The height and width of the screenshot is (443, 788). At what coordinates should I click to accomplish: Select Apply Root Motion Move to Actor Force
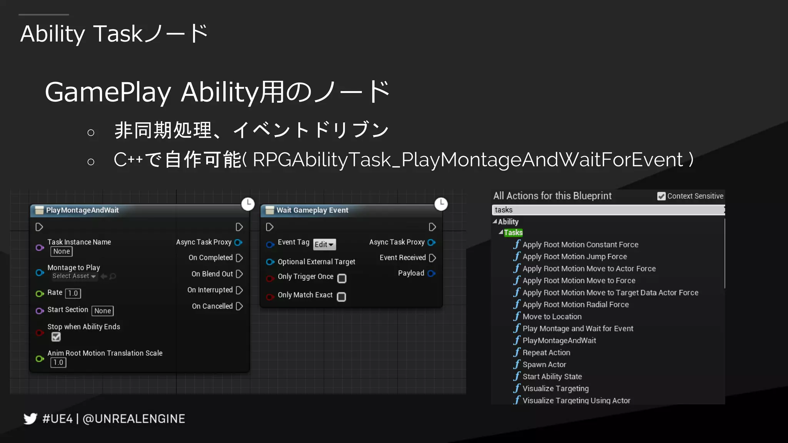click(589, 268)
